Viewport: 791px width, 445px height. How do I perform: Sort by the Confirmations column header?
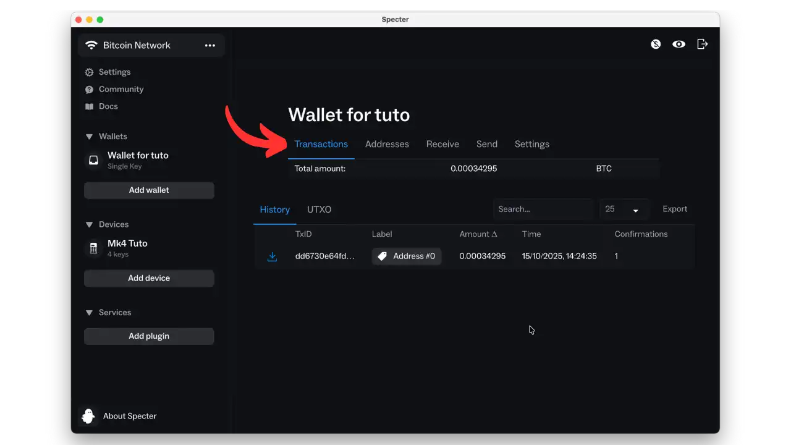pyautogui.click(x=641, y=234)
